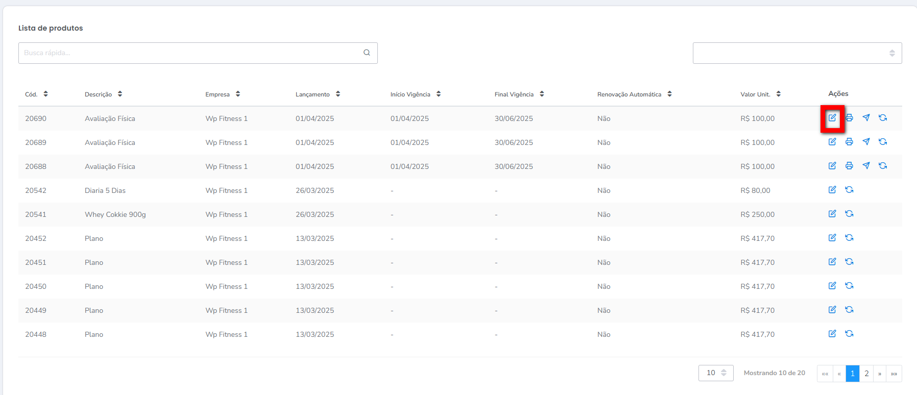Click edit icon for product 20690
Image resolution: width=917 pixels, height=395 pixels.
click(832, 118)
